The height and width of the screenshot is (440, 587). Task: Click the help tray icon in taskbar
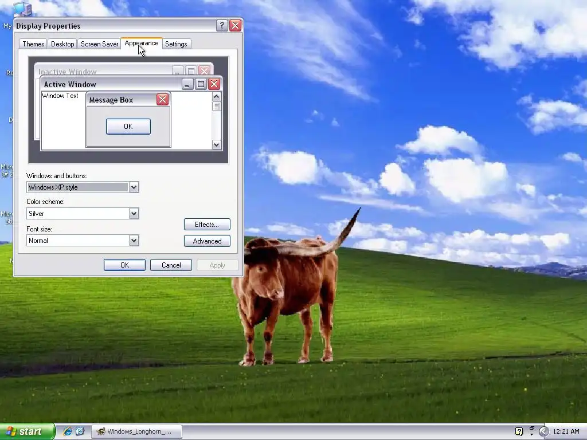tap(519, 431)
